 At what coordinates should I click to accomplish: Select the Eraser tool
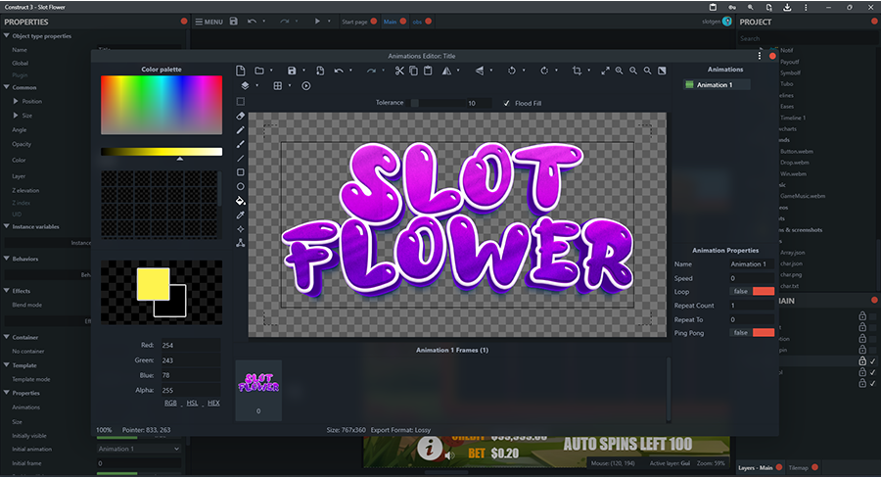click(x=241, y=116)
